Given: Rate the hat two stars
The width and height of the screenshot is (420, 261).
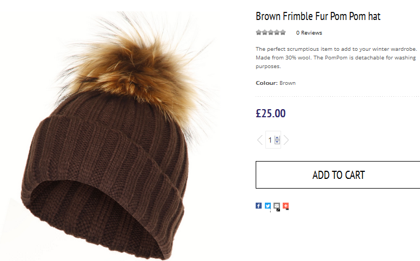Looking at the screenshot, I should (x=265, y=32).
